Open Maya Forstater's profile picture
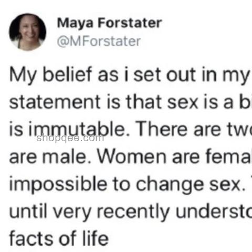The height and width of the screenshot is (252, 252). point(28,32)
